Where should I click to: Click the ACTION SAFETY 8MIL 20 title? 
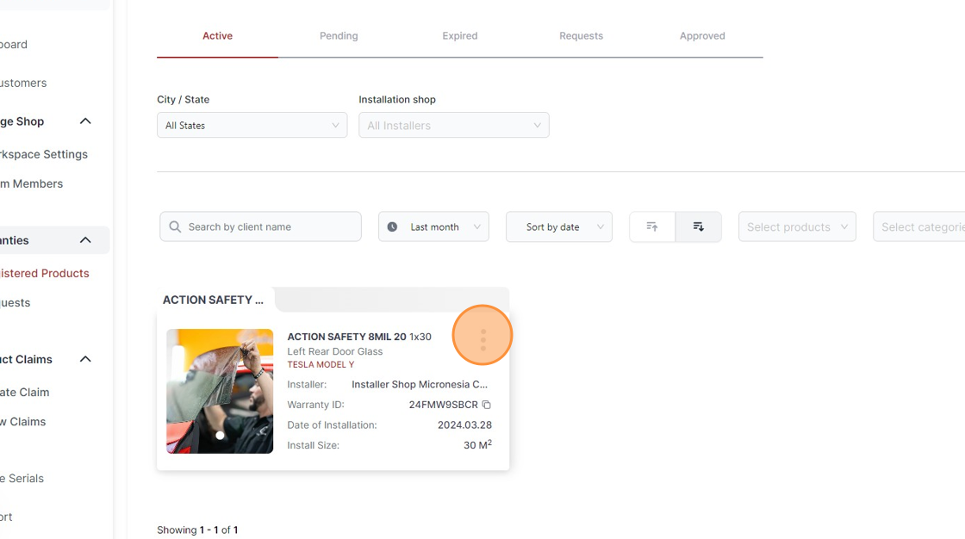(346, 337)
